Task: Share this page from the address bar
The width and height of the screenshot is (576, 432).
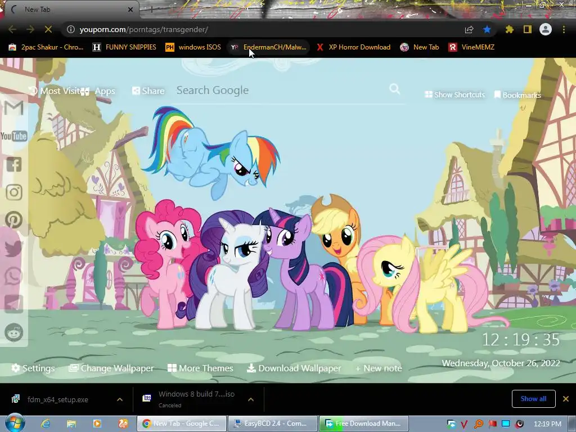Action: point(469,29)
